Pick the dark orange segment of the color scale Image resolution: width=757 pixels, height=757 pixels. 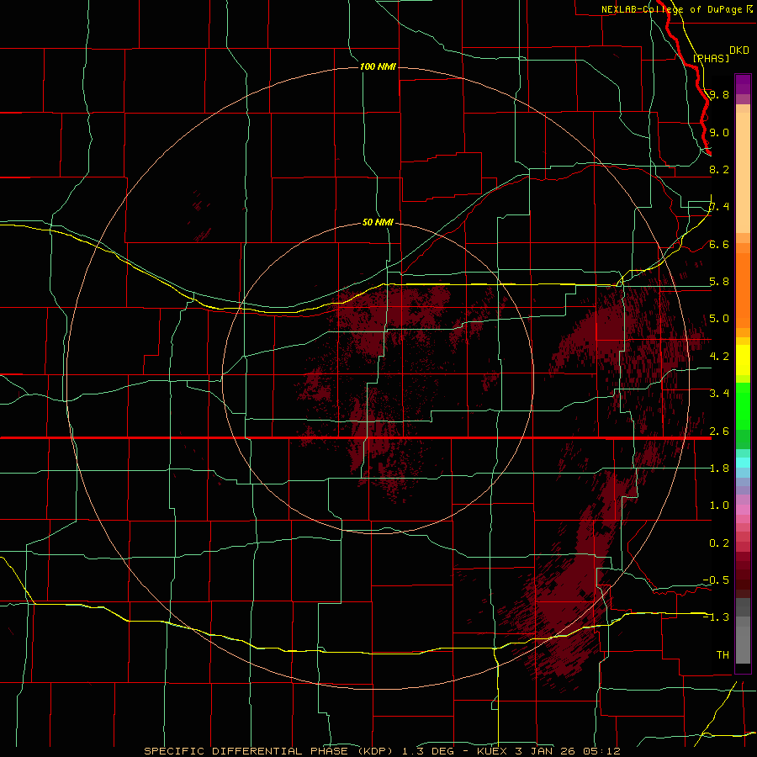point(743,289)
